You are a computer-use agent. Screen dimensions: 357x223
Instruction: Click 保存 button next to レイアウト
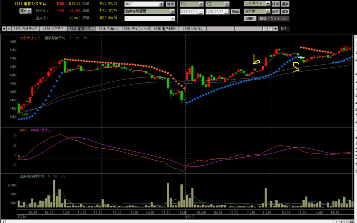point(276,4)
